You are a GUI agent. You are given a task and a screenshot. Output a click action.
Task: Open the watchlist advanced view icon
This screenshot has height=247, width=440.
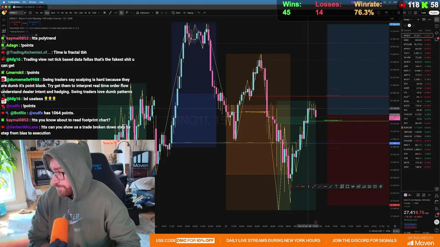(x=424, y=20)
